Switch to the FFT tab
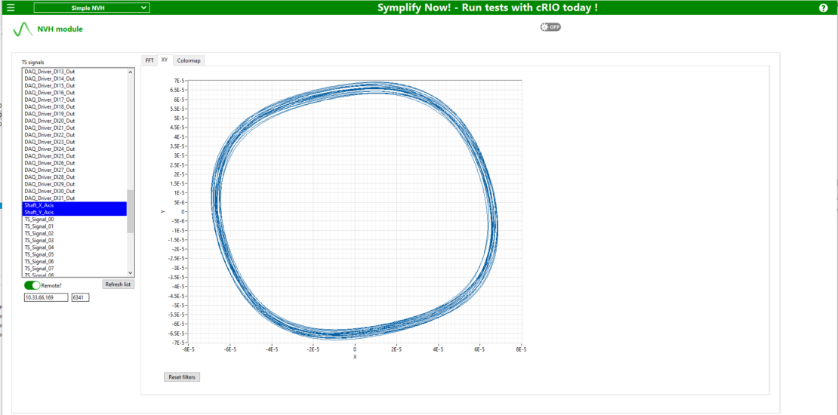This screenshot has width=838, height=415. tap(149, 60)
